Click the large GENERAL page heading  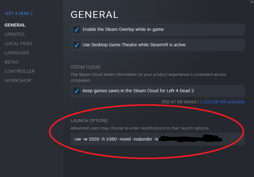95,14
